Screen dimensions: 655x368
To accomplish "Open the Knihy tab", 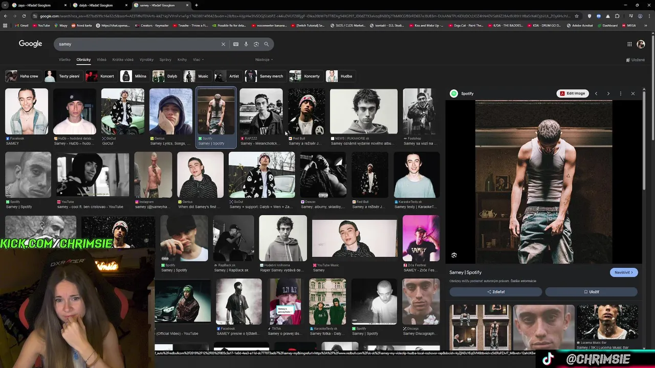I will [182, 60].
